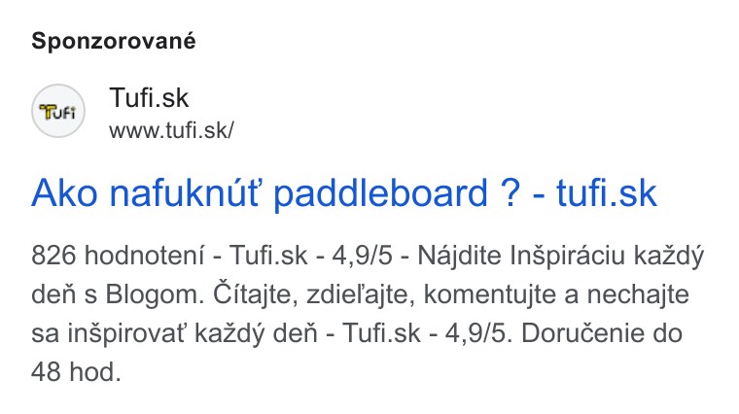This screenshot has width=739, height=414.
Task: Click the '48 hod.' text
Action: [x=77, y=372]
